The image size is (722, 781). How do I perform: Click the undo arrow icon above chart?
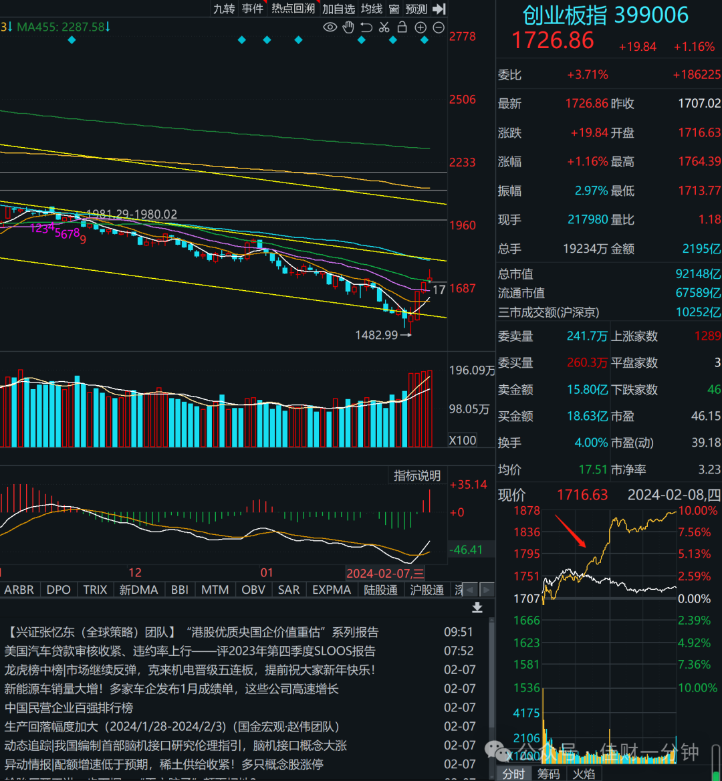click(x=366, y=27)
